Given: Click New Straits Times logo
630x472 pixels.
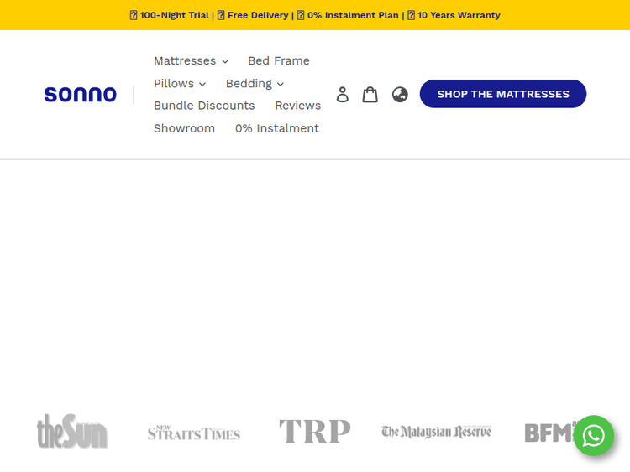Looking at the screenshot, I should click(x=194, y=433).
